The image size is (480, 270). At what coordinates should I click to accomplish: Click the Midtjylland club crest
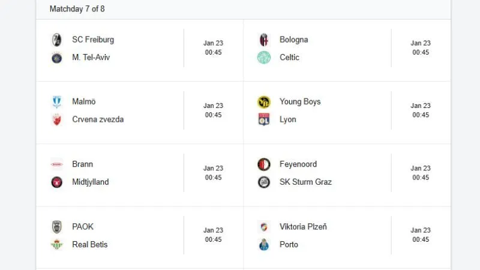point(57,182)
